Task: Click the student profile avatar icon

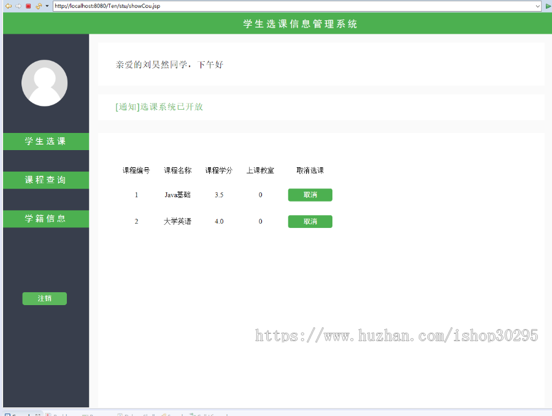Action: coord(44,83)
